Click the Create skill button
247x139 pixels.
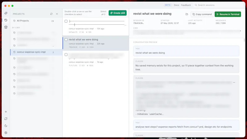pyautogui.click(x=118, y=13)
